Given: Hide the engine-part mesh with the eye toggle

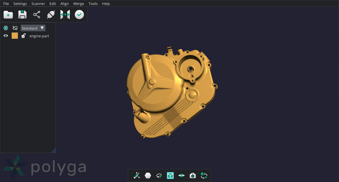Looking at the screenshot, I should [5, 36].
